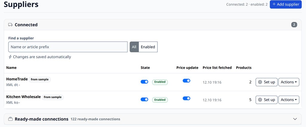Click the connected count badge showing 2

click(x=294, y=25)
